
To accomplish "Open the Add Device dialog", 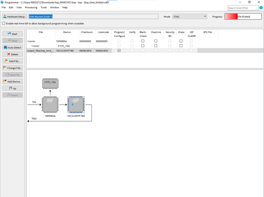I will [x=12, y=81].
